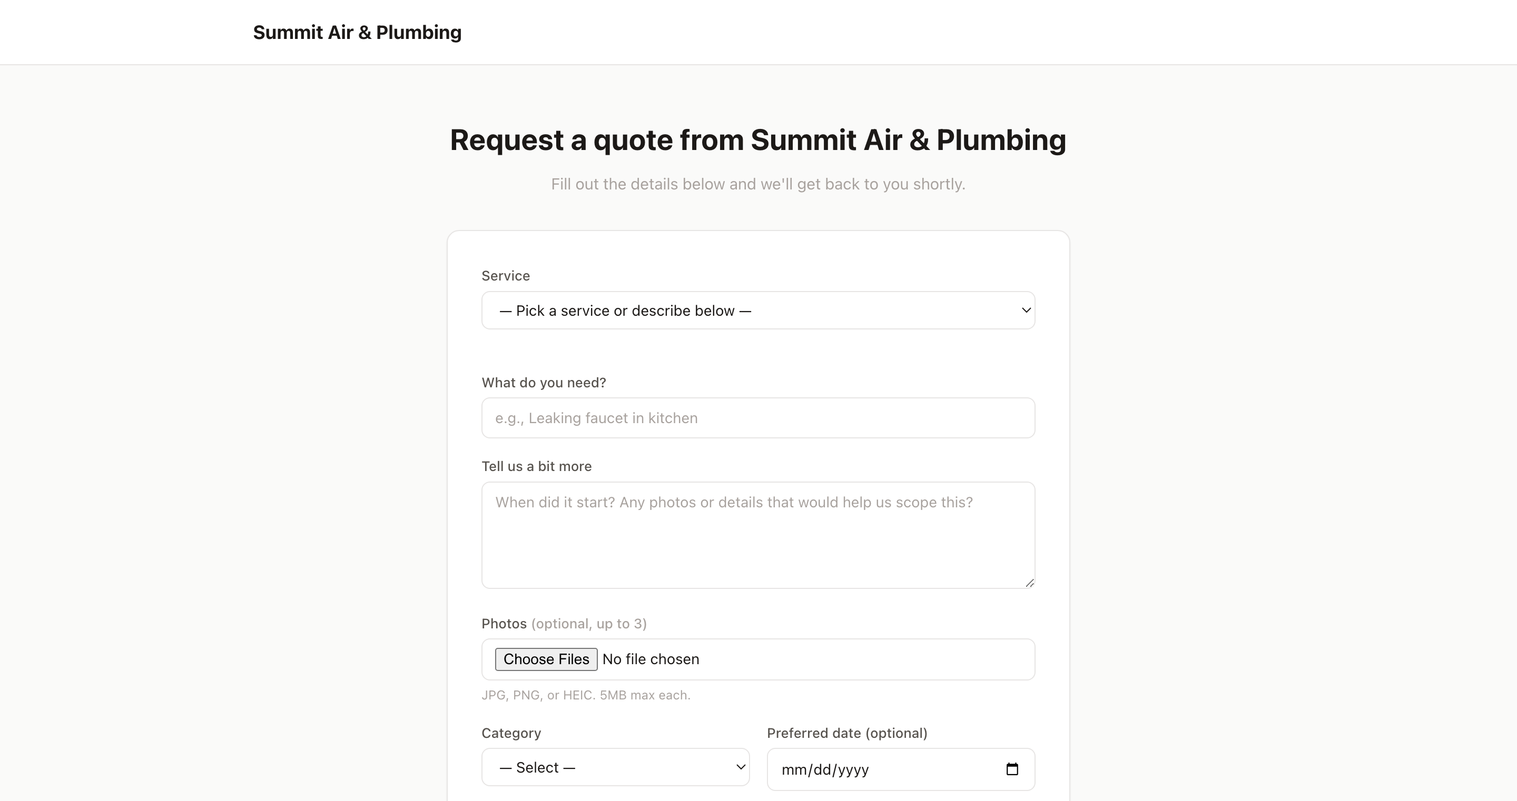Click the 'Category' label
Image resolution: width=1517 pixels, height=801 pixels.
pos(511,733)
